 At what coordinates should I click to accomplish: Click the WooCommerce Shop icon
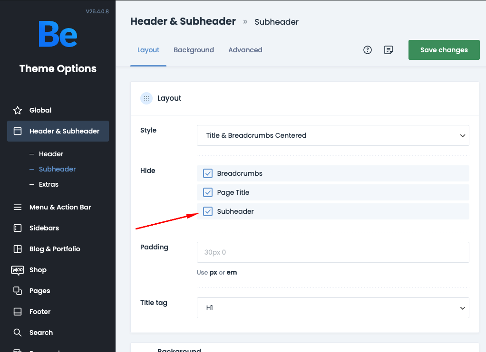(x=18, y=270)
